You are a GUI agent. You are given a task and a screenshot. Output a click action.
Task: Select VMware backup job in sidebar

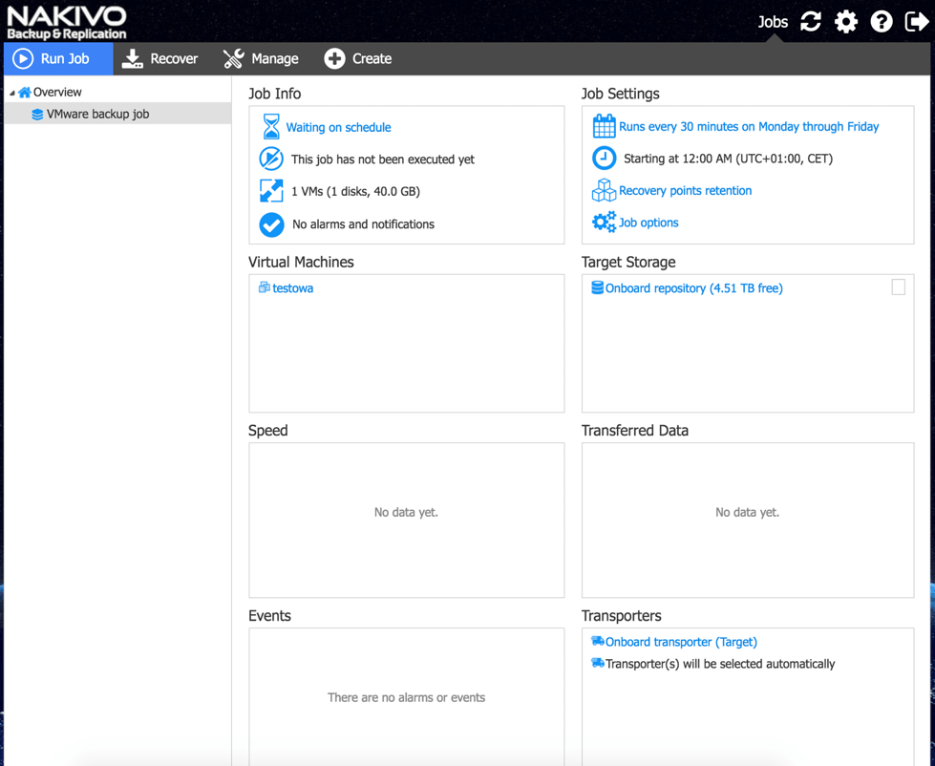pos(97,114)
